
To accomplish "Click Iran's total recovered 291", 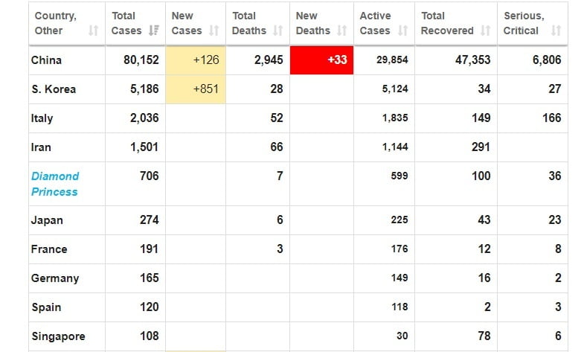I will [481, 147].
